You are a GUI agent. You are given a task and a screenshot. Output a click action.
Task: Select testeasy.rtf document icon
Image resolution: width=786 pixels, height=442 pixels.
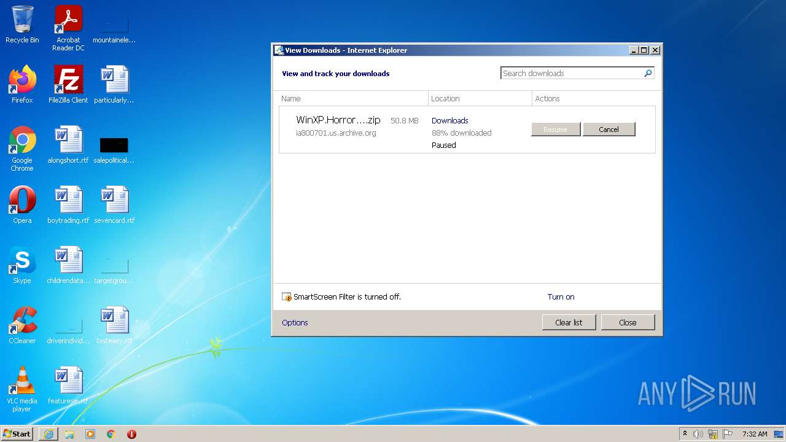tap(114, 325)
